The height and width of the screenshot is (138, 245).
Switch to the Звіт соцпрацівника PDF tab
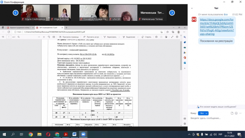pos(46,27)
